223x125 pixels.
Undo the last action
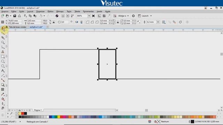click(41, 16)
